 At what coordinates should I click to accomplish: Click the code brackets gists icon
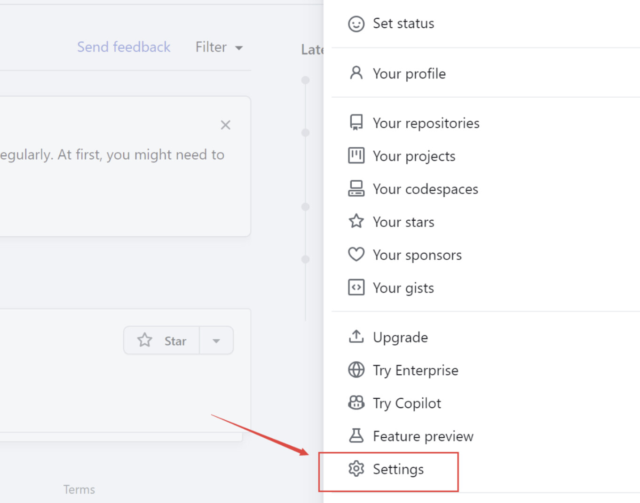[356, 287]
